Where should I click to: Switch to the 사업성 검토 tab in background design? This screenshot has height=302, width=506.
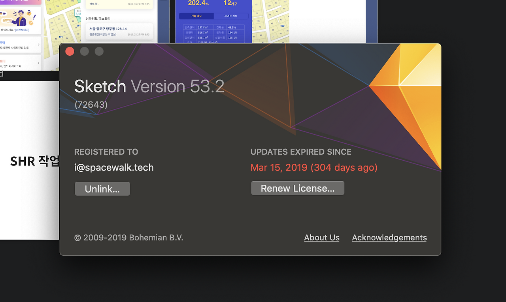(231, 16)
